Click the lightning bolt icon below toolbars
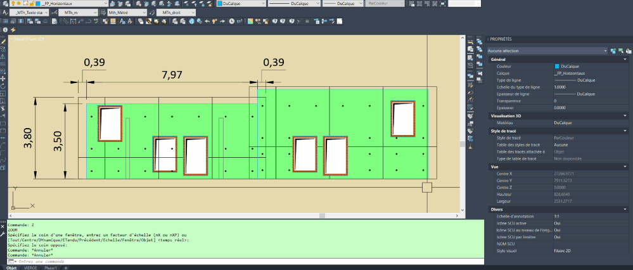The width and height of the screenshot is (633, 270). 13,30
